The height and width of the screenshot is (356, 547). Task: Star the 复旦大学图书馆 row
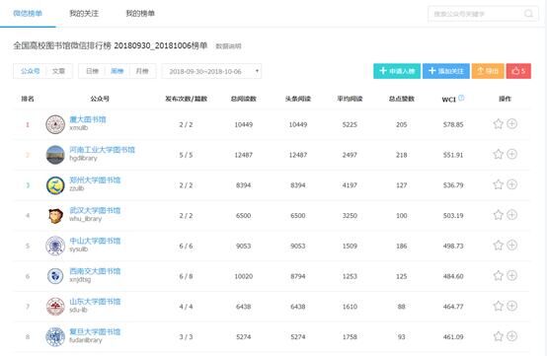(499, 336)
